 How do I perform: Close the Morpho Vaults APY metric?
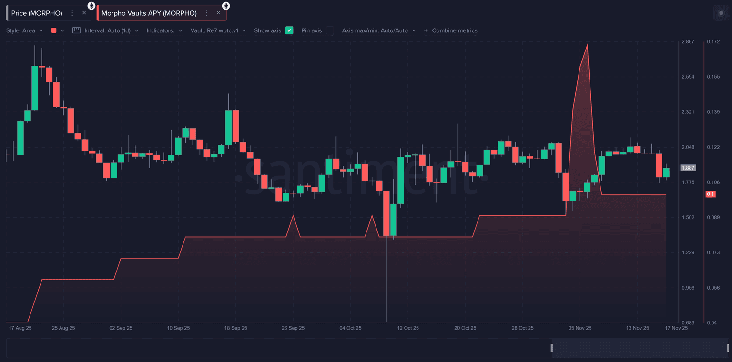point(219,13)
